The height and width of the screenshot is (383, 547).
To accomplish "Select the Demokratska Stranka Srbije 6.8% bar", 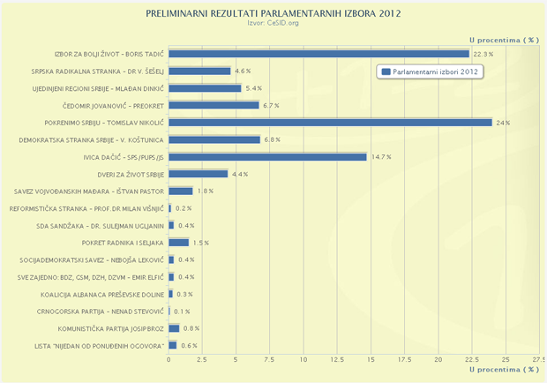I will [214, 139].
